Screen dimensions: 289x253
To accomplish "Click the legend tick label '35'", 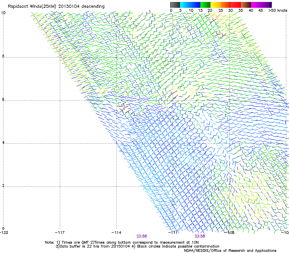I will coord(241,10).
